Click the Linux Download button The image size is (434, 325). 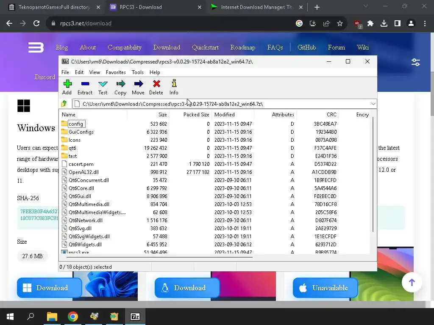click(x=187, y=288)
